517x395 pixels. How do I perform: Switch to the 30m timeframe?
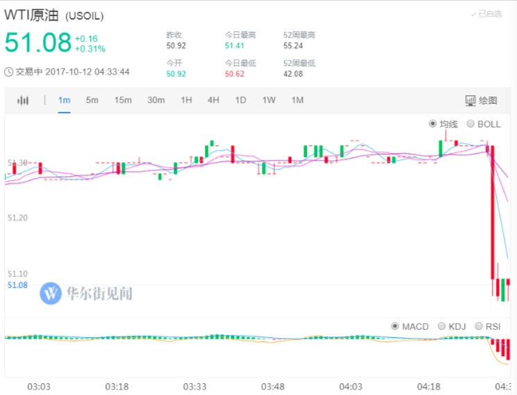click(156, 100)
